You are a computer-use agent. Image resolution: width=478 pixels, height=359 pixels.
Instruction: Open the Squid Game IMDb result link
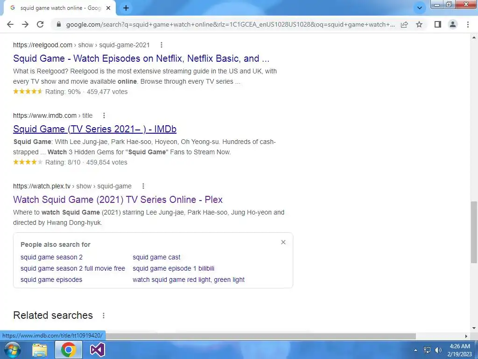(95, 129)
